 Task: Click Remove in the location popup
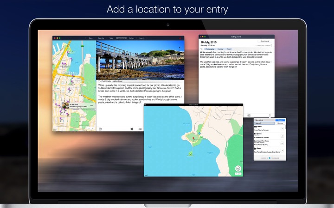pyautogui.click(x=280, y=123)
